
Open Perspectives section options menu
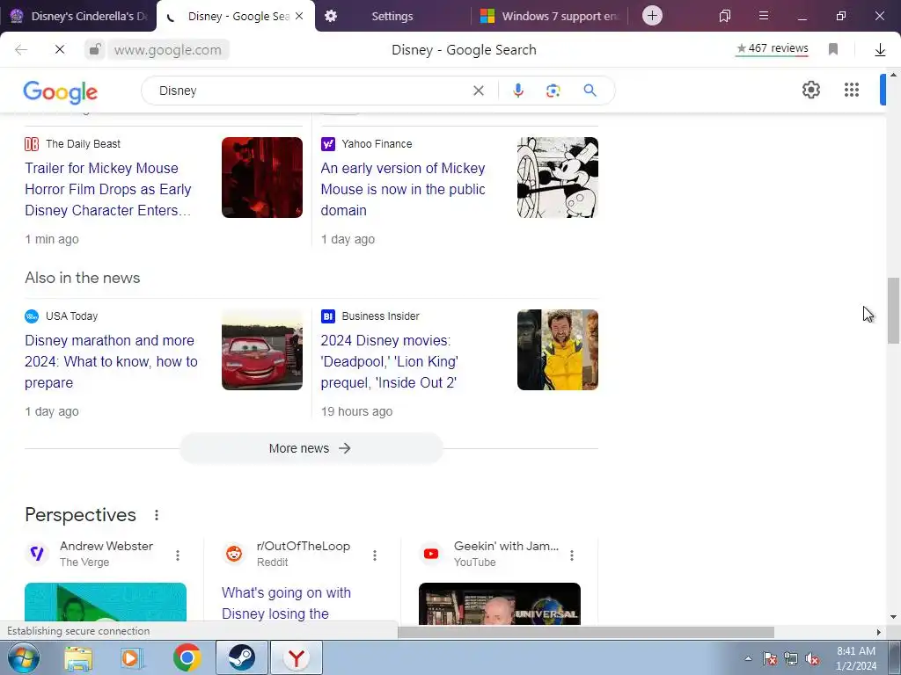[157, 515]
